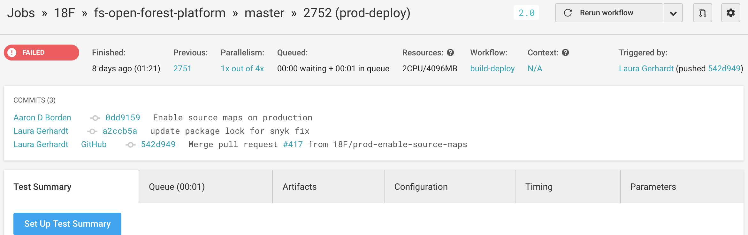Click the Context help question mark icon

565,53
